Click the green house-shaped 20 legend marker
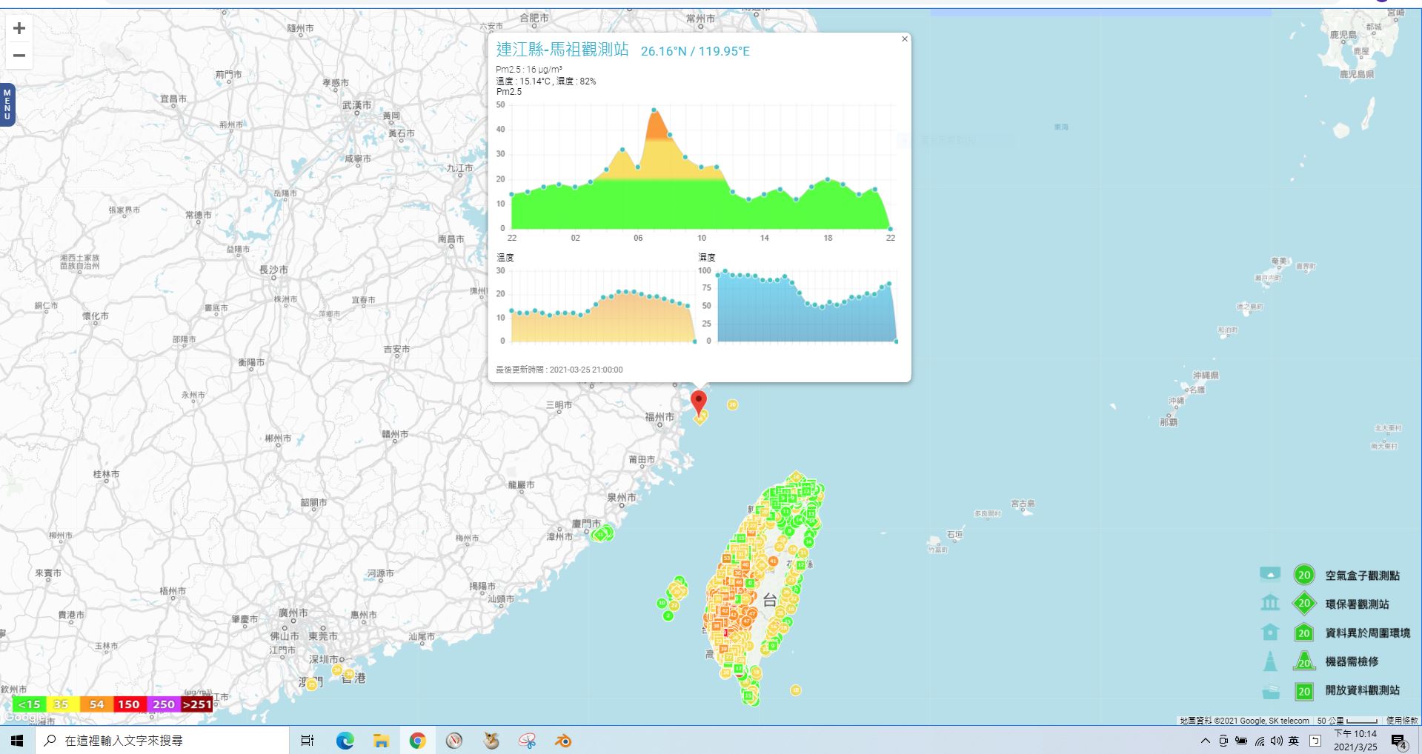This screenshot has width=1422, height=754. tap(1304, 633)
